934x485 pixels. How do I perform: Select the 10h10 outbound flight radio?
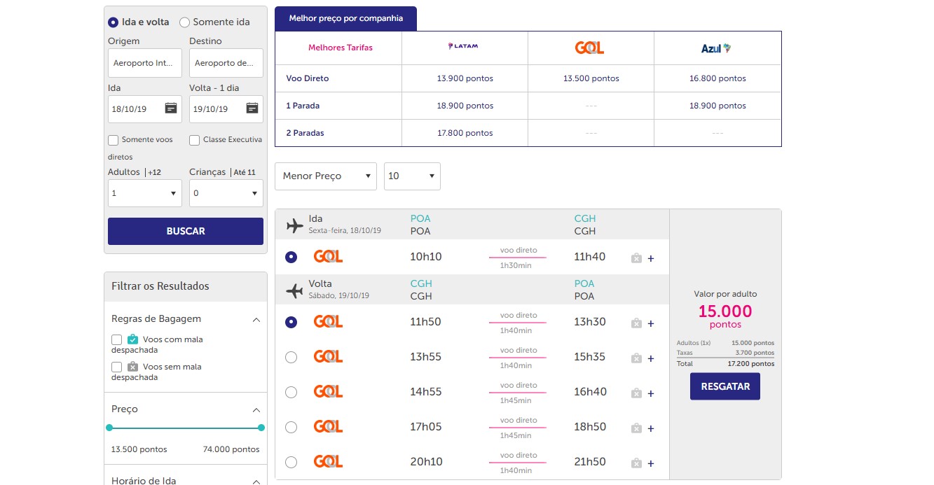click(291, 257)
